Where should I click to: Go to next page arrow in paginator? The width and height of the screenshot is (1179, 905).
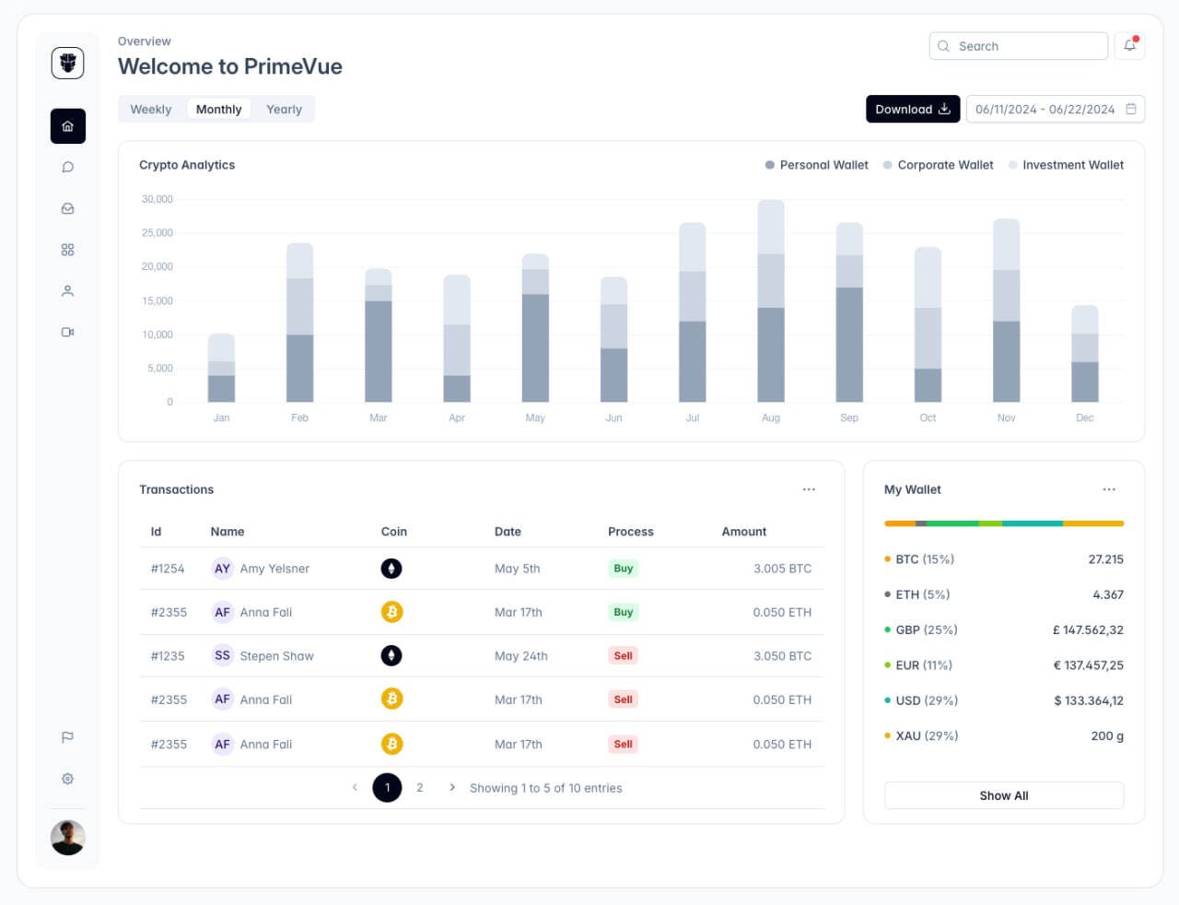(451, 787)
